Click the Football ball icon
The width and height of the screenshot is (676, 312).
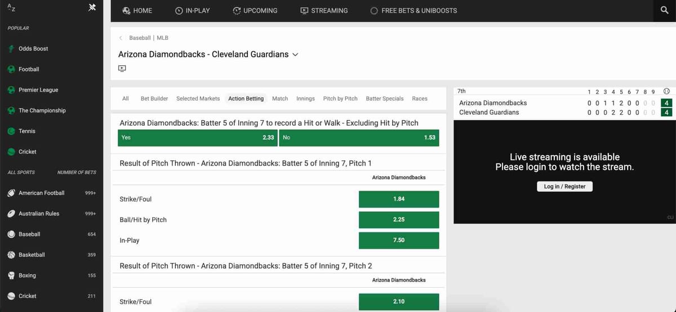11,69
